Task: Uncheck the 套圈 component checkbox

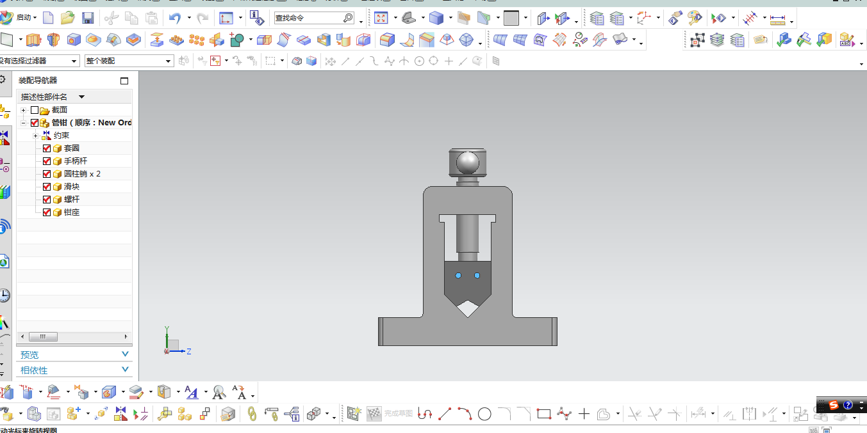Action: pyautogui.click(x=47, y=148)
